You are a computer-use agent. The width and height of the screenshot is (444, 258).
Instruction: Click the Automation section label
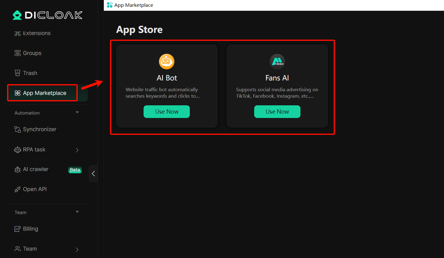point(27,113)
